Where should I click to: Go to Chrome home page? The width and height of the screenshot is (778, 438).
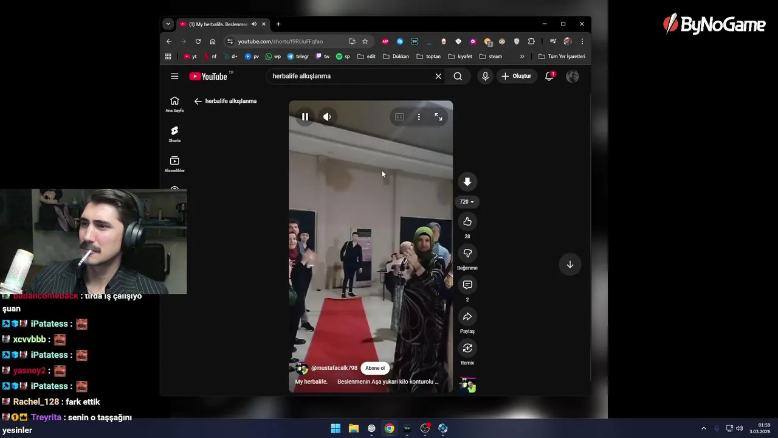pyautogui.click(x=213, y=41)
